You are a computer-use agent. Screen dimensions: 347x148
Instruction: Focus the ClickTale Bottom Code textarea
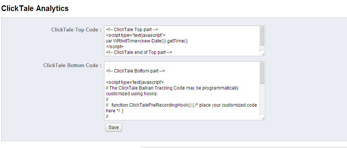pyautogui.click(x=185, y=91)
